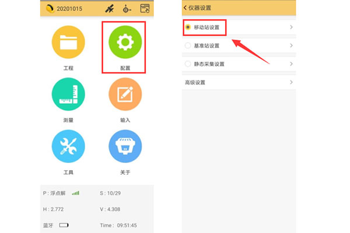
Task: Open the 静态采集设置 menu entry
Action: (x=209, y=63)
